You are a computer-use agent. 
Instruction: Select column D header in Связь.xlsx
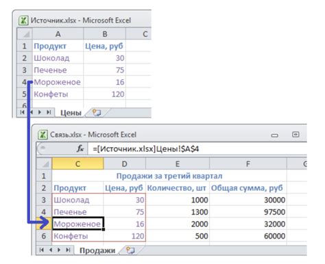click(124, 164)
